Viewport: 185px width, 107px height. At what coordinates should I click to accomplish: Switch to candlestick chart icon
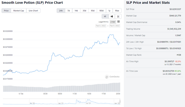coord(112,16)
